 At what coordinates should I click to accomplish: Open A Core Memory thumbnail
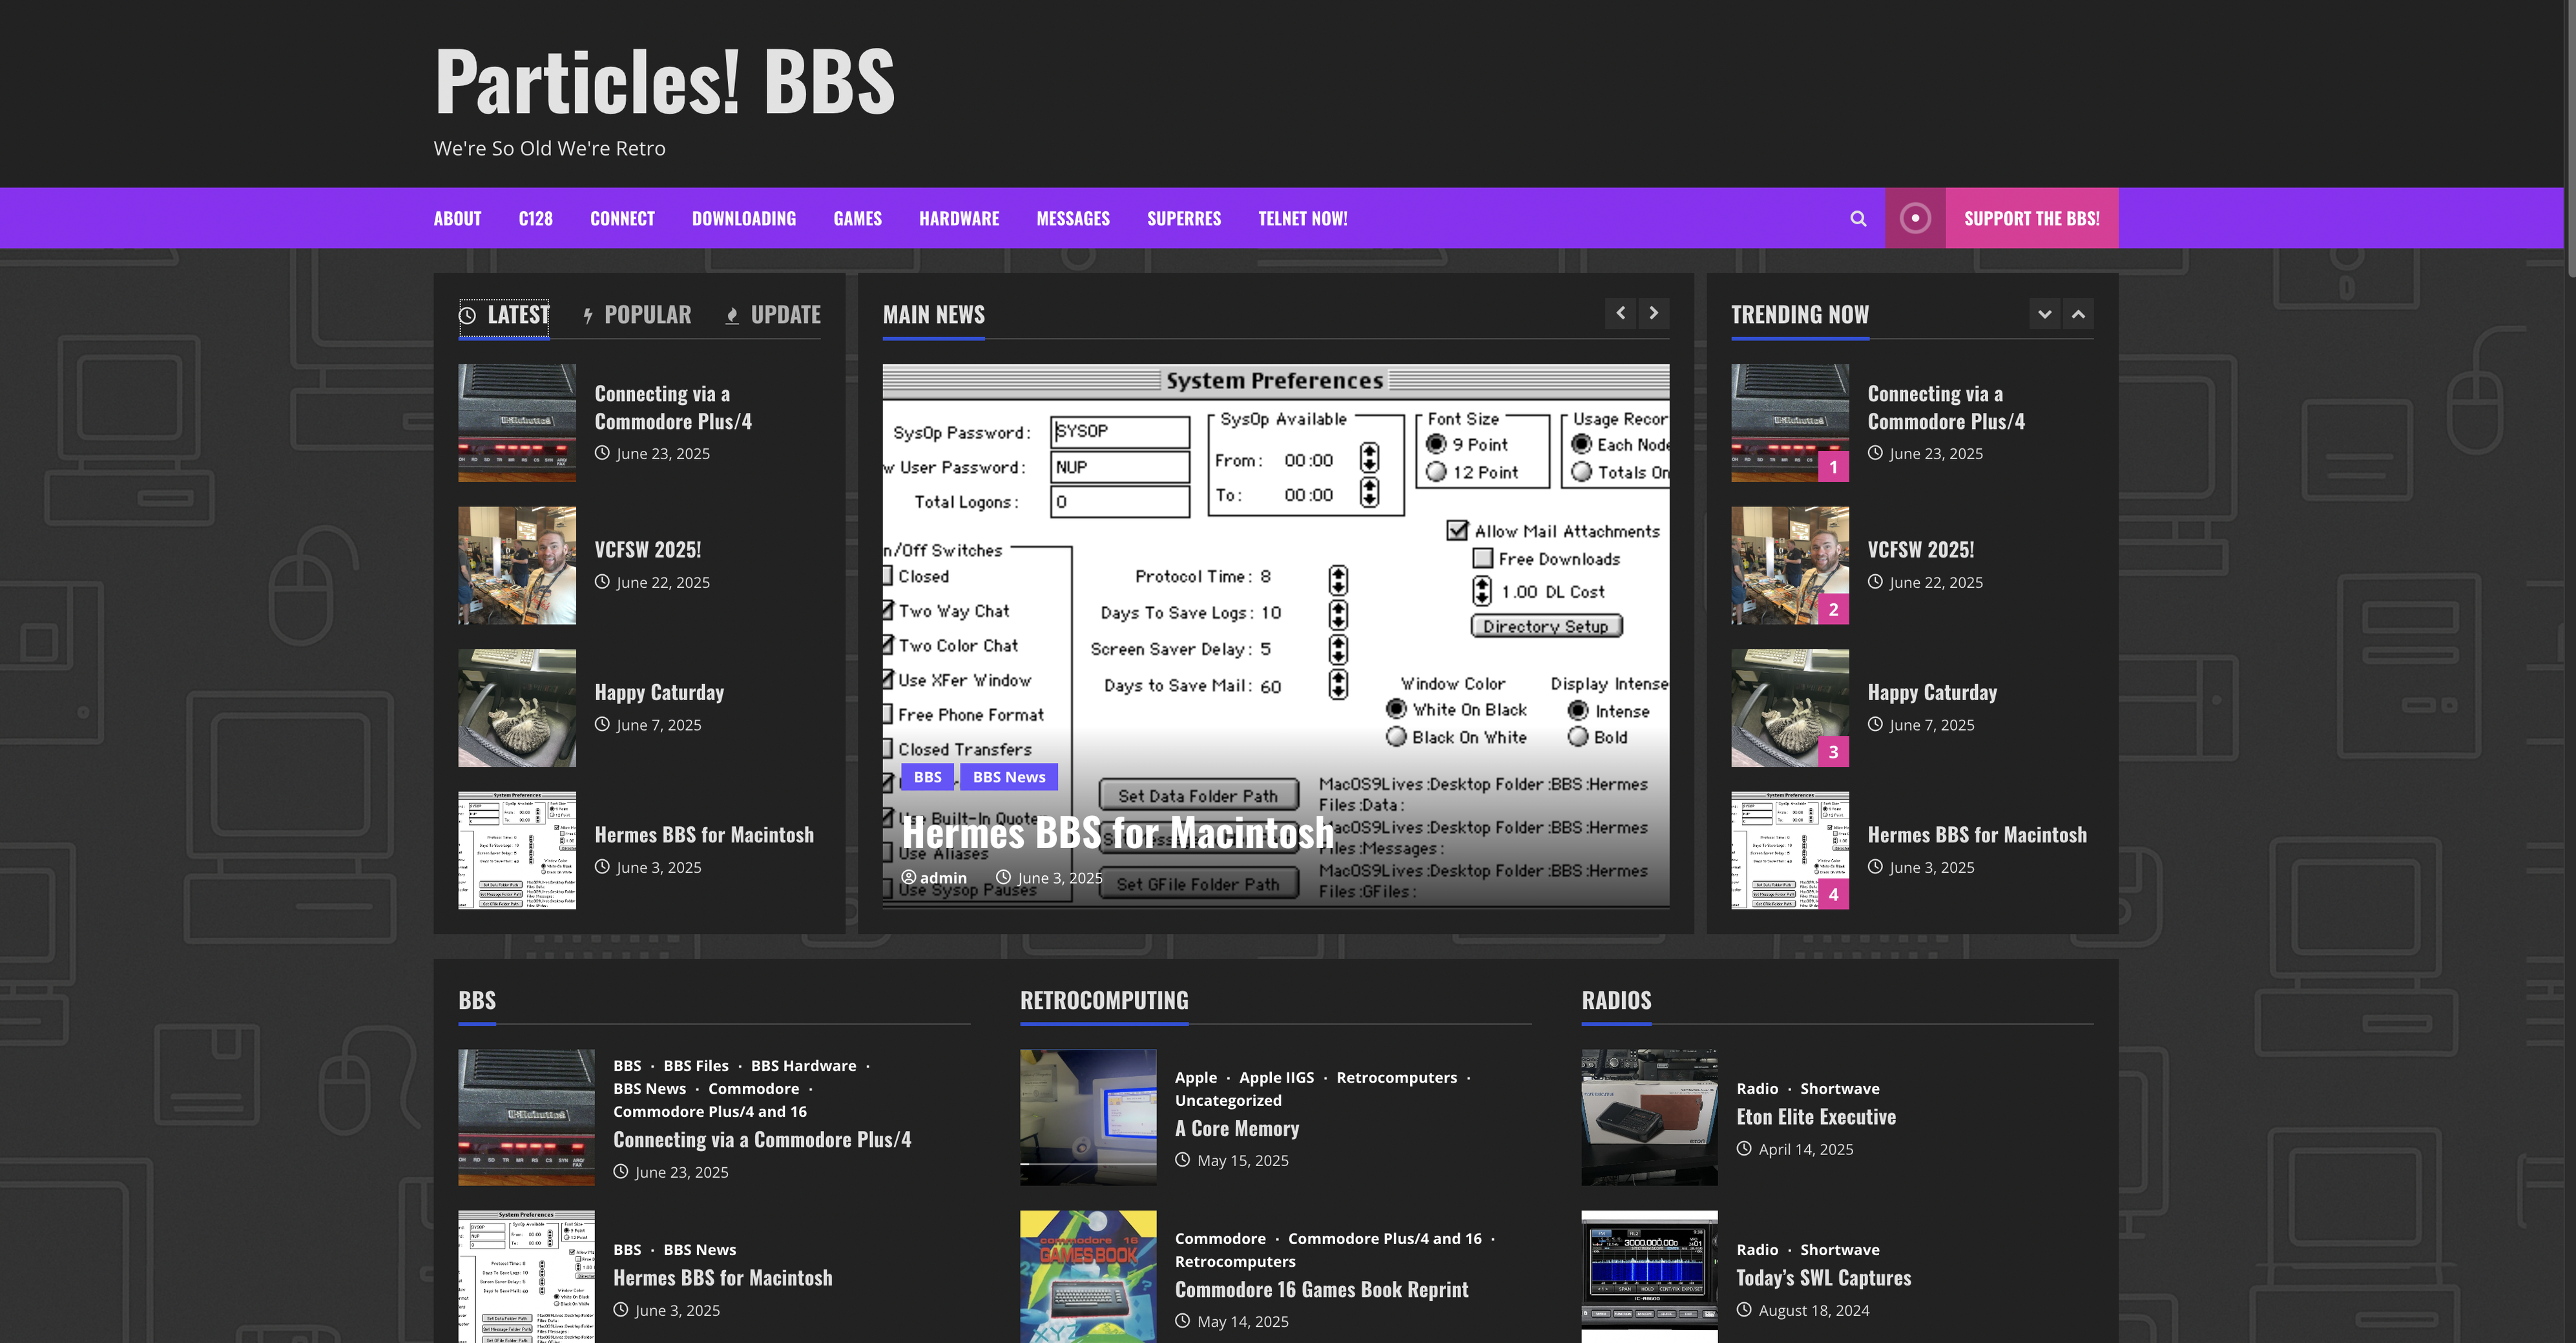pyautogui.click(x=1088, y=1117)
